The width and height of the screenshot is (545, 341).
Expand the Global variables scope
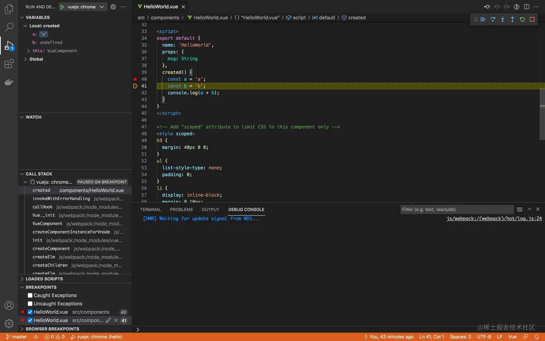click(36, 59)
